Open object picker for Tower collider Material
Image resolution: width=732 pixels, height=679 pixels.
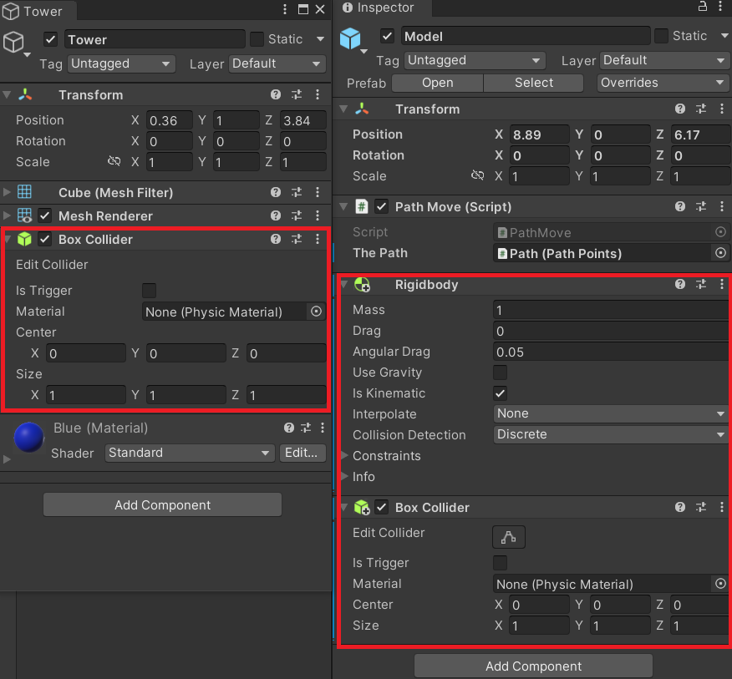(316, 312)
